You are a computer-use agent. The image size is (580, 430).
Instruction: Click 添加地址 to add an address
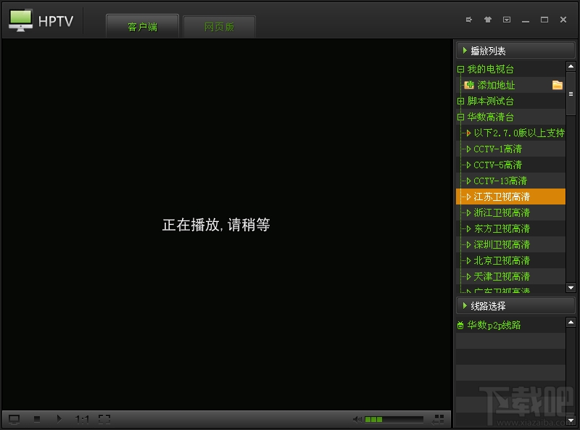point(496,85)
